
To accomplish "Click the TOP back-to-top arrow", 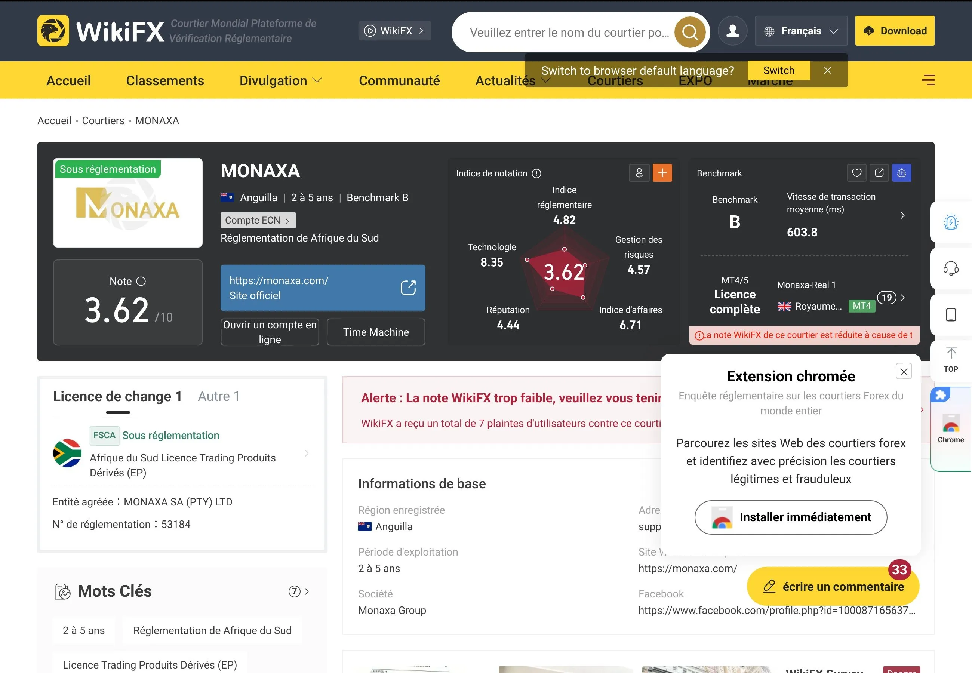I will tap(951, 359).
